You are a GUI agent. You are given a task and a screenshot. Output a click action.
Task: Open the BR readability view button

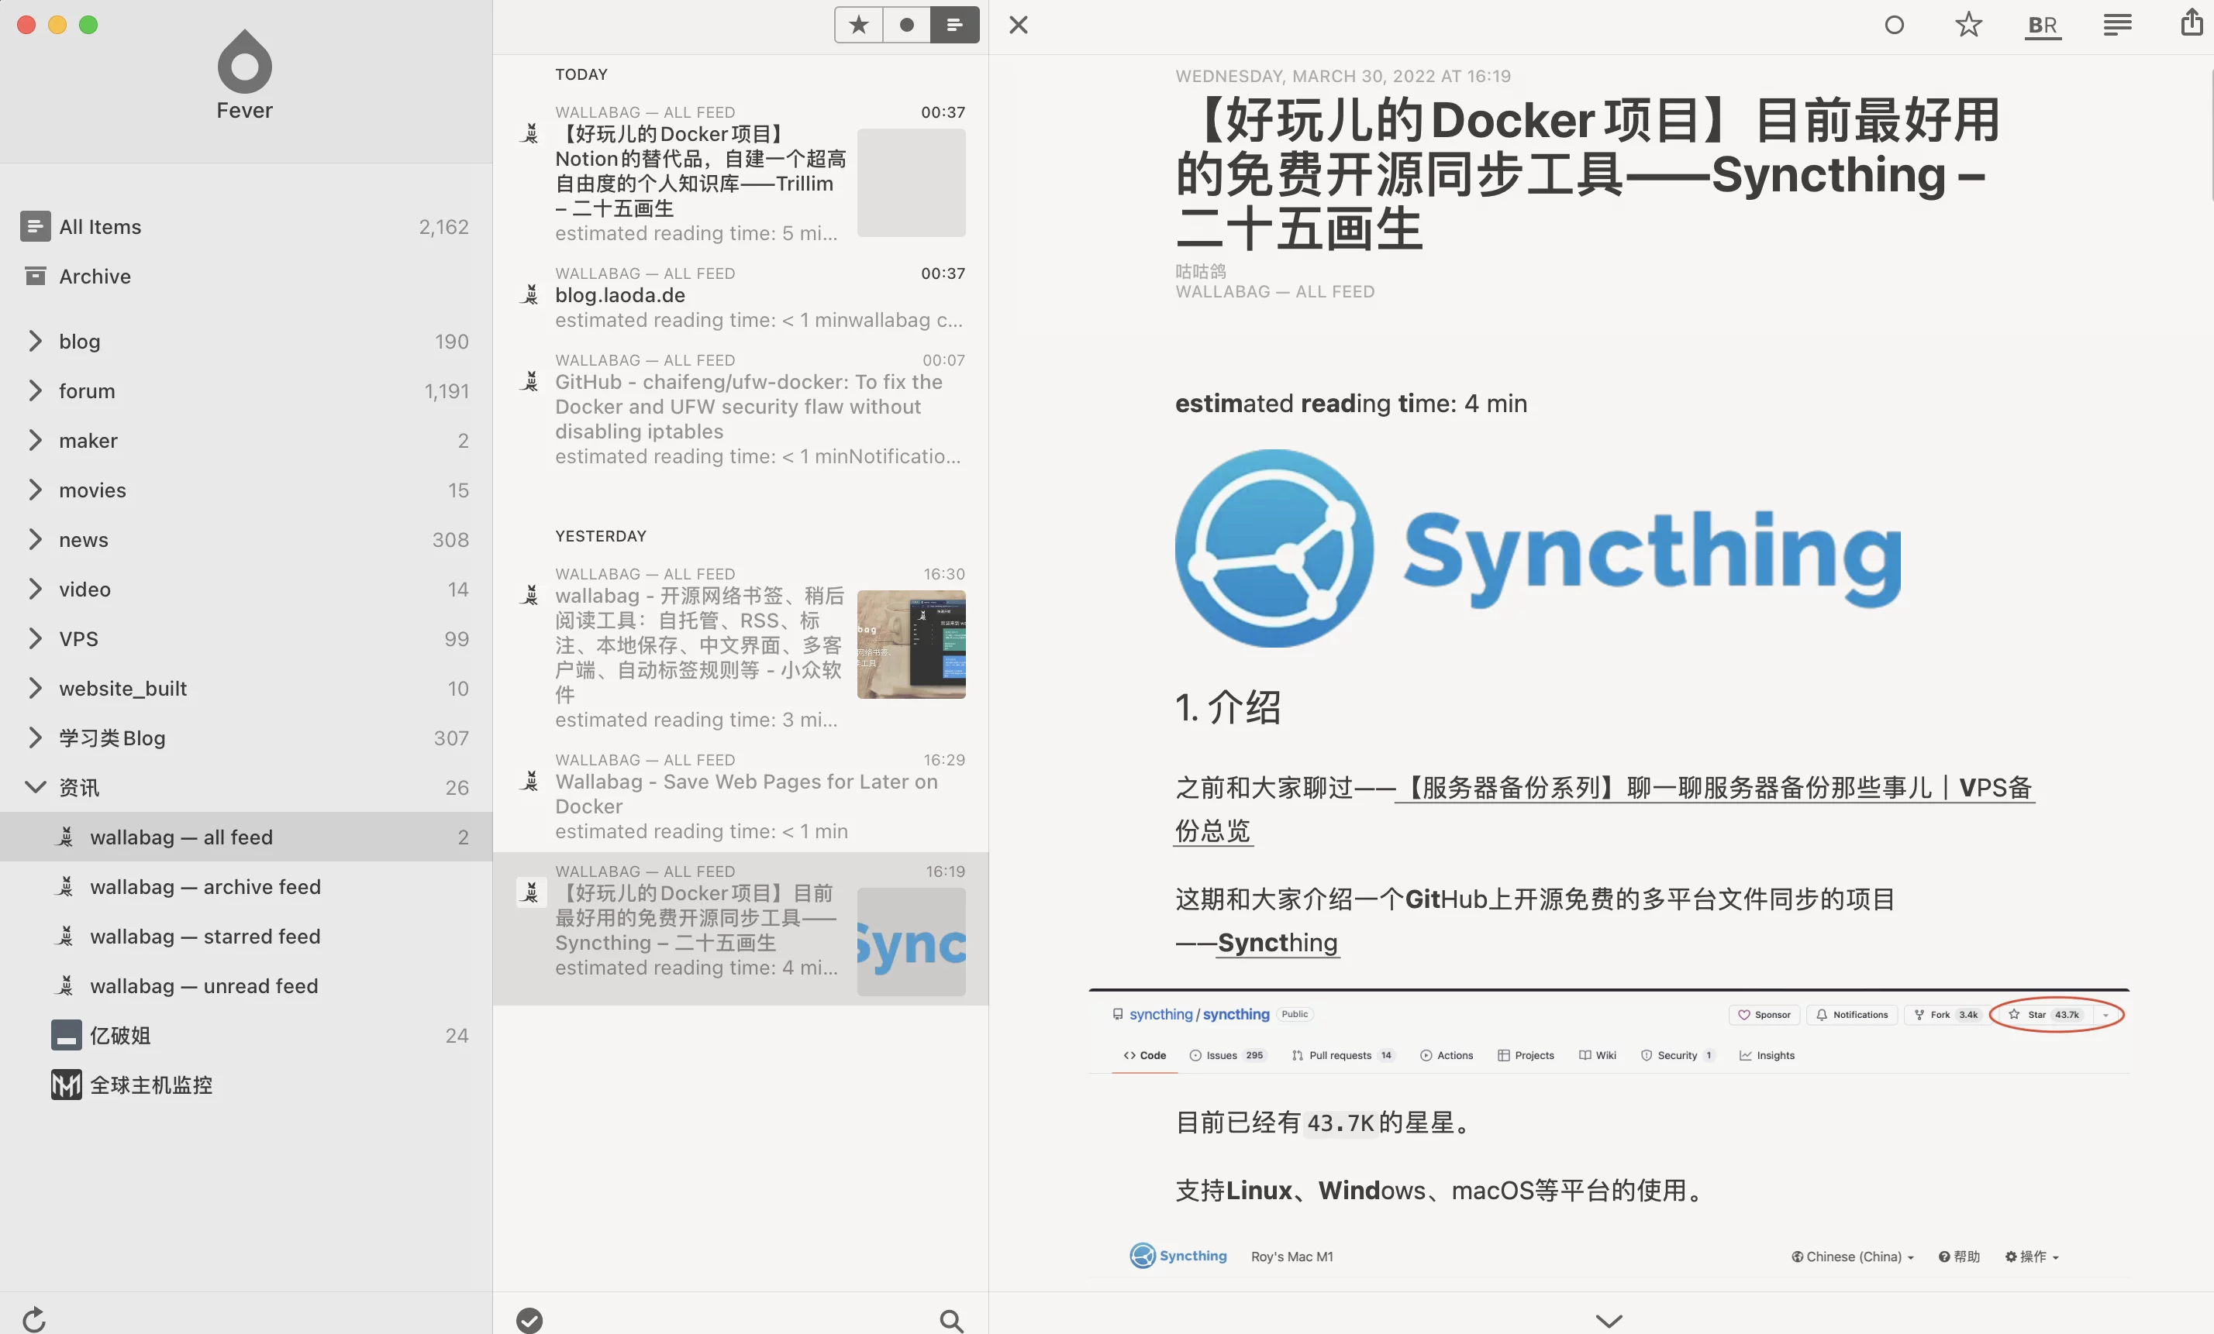(x=2043, y=25)
